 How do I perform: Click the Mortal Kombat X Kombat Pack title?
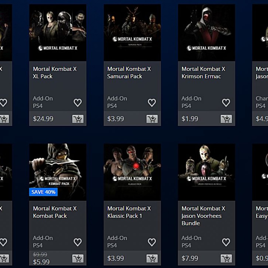[x=55, y=212]
